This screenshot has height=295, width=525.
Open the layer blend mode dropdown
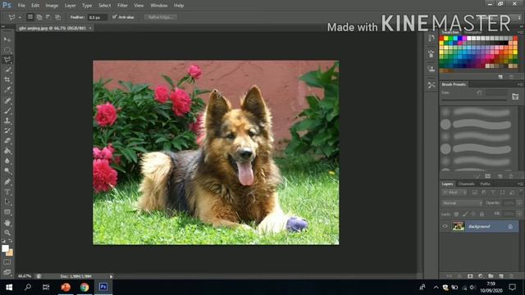462,203
